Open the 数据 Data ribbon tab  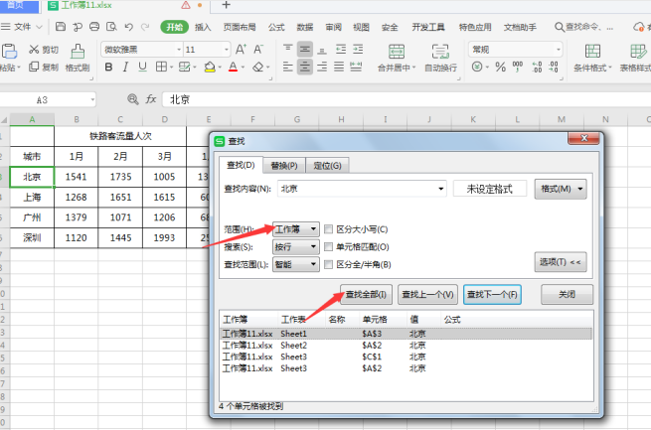point(305,28)
